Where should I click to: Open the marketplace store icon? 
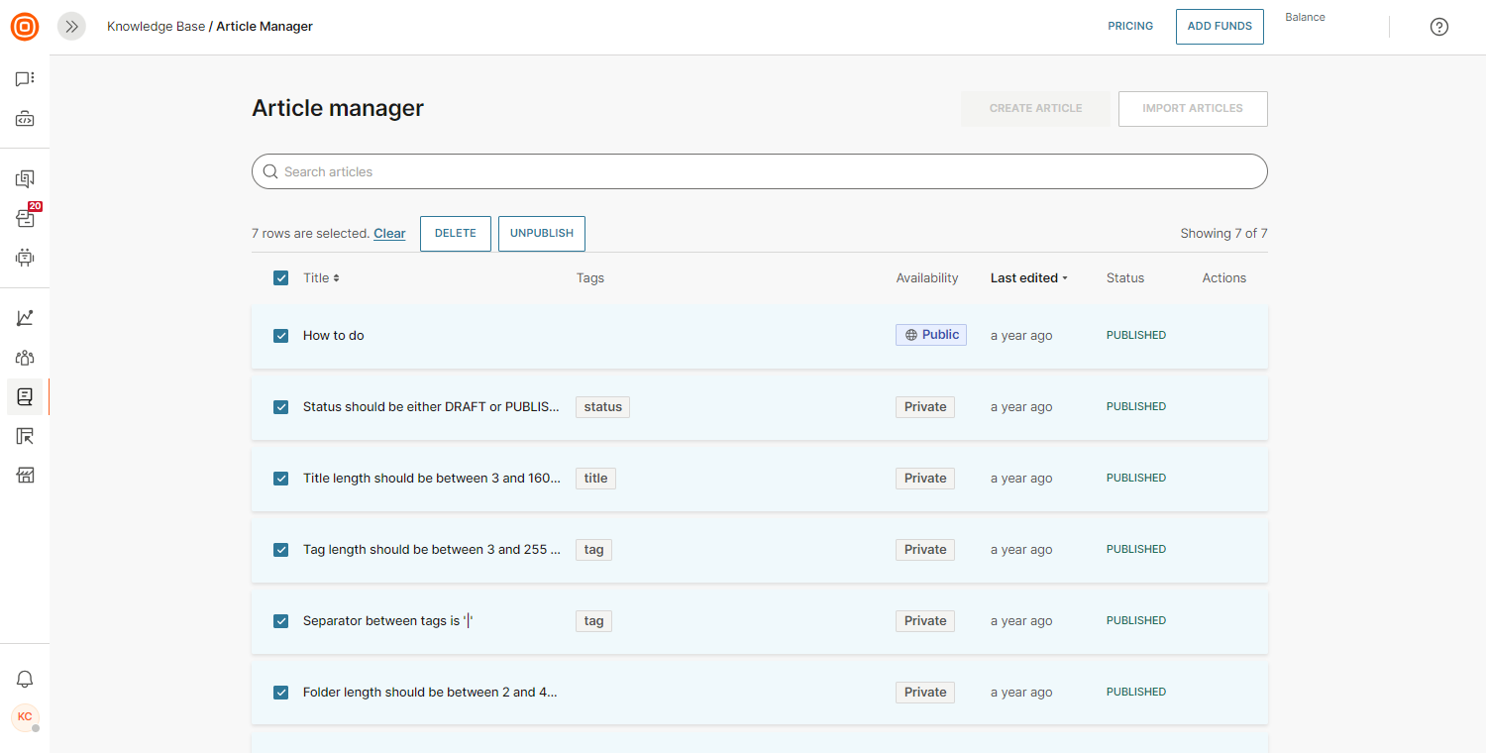pos(25,476)
